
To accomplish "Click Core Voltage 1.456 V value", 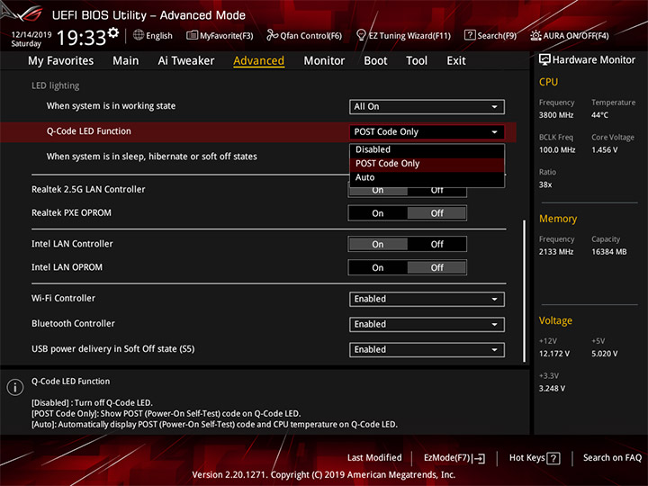I will pos(604,149).
